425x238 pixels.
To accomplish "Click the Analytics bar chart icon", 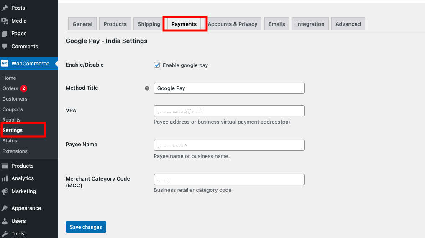I will pyautogui.click(x=5, y=178).
